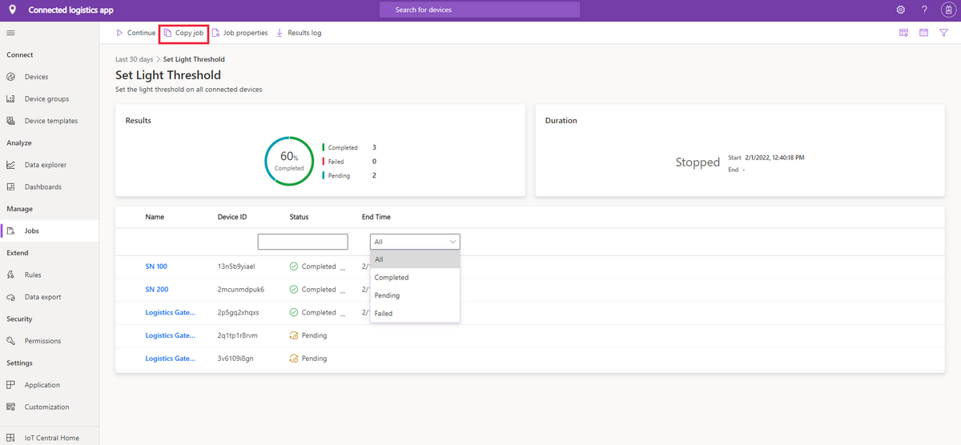Open the help question mark
This screenshot has height=445, width=961.
coord(924,10)
